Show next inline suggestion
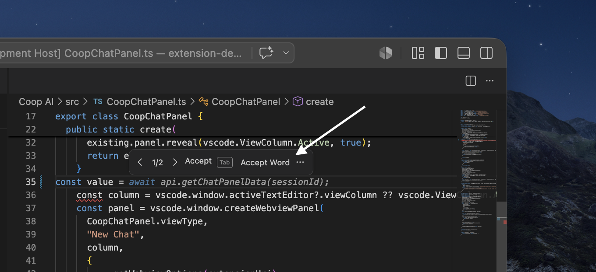Viewport: 596px width, 272px height. (175, 162)
